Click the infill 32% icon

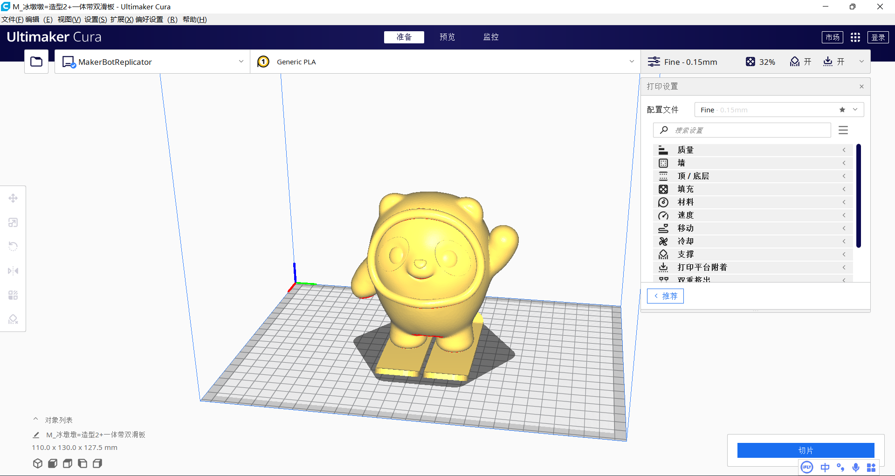tap(750, 62)
